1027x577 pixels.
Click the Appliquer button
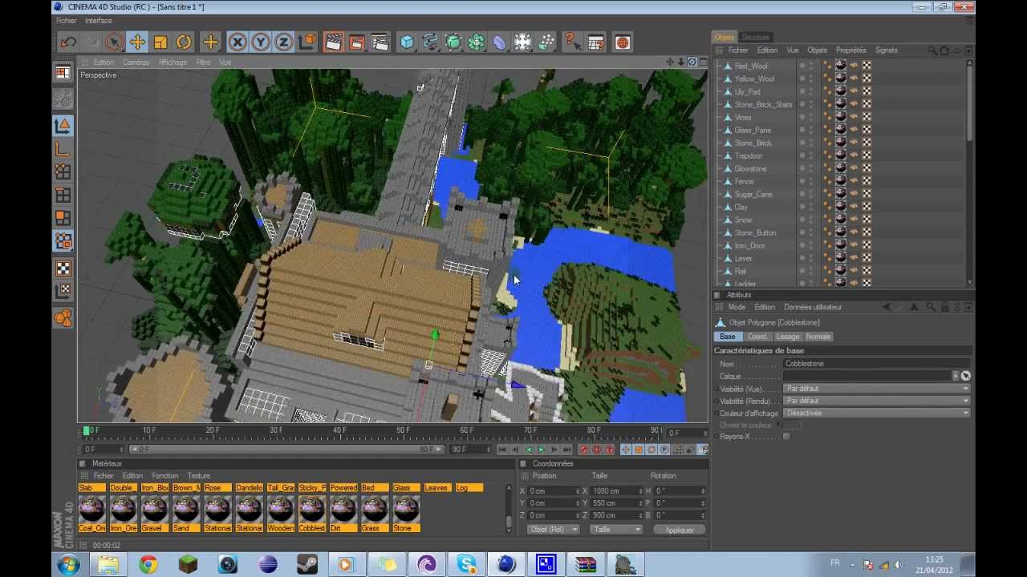(679, 530)
